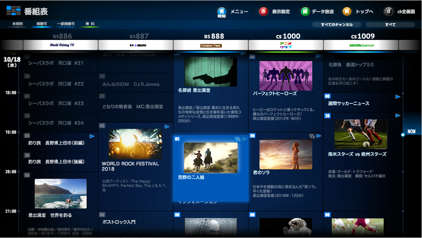Click the 18:00 time label

click(x=11, y=93)
